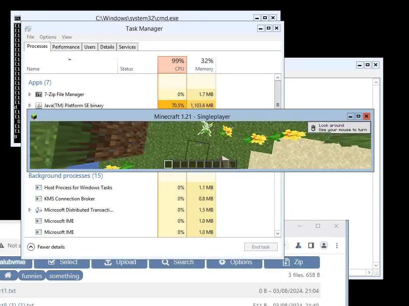Open the View menu in Task Manager
This screenshot has height=306, width=409.
point(67,37)
